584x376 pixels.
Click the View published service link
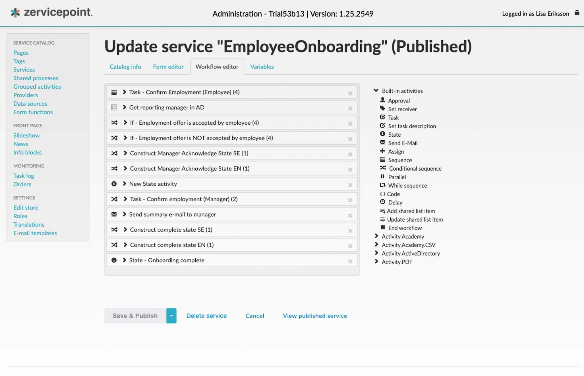[315, 316]
